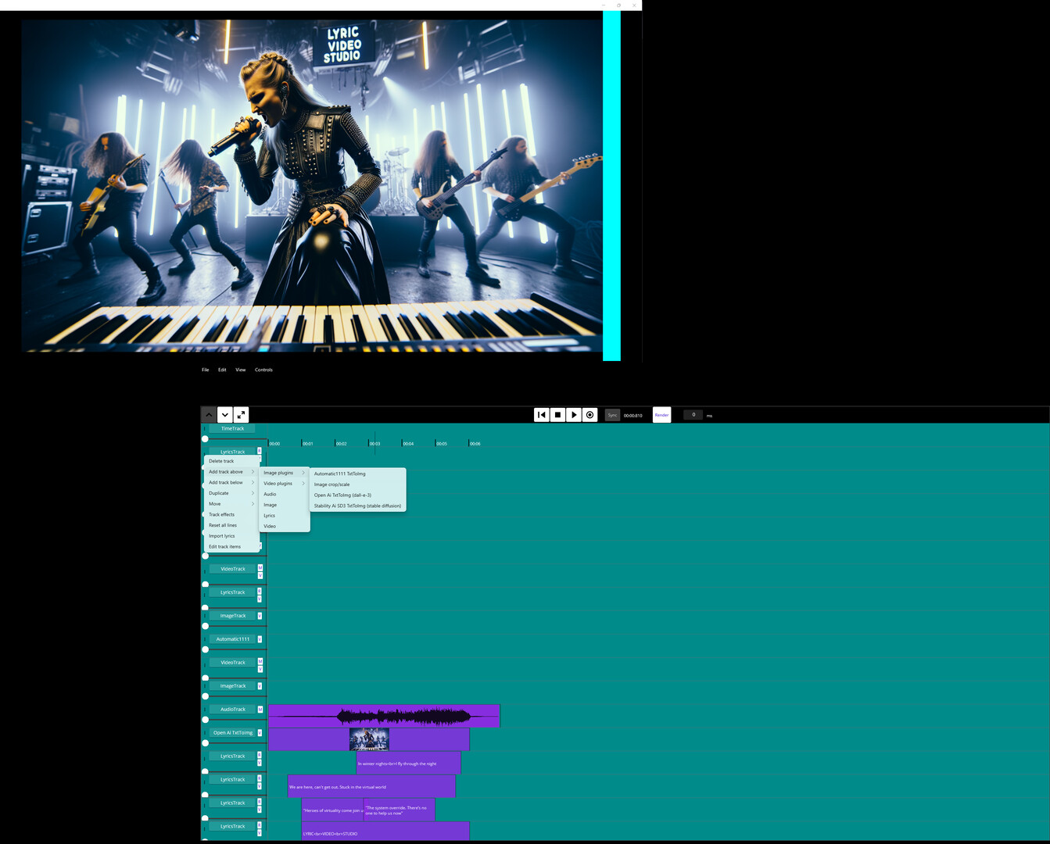
Task: Select the Automatic1111 TxtToImg plugin
Action: [x=358, y=474]
